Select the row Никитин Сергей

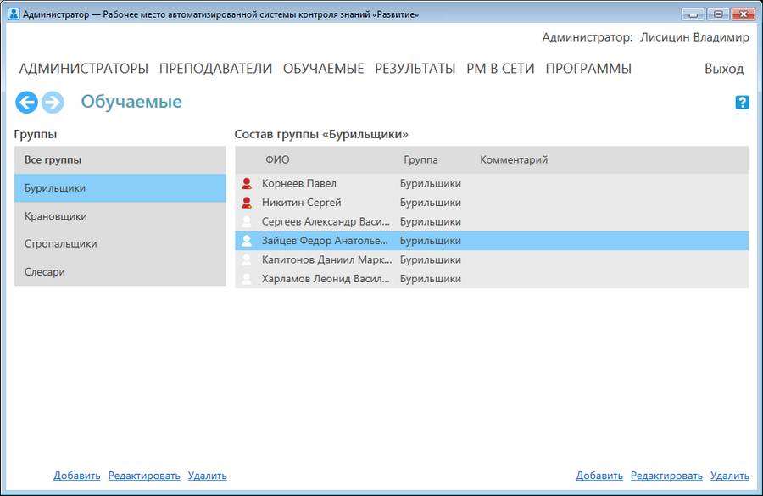[x=492, y=203]
